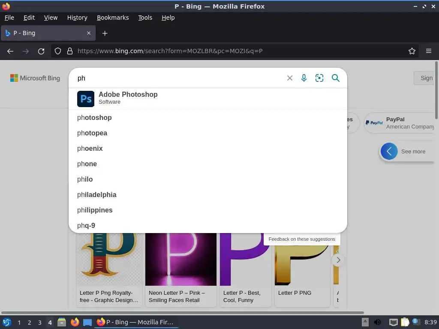Switch to workspace 4 in taskbar
The height and width of the screenshot is (329, 439).
pos(50,323)
